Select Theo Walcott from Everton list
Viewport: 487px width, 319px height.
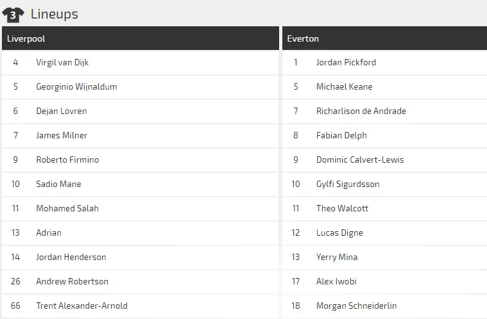point(343,208)
